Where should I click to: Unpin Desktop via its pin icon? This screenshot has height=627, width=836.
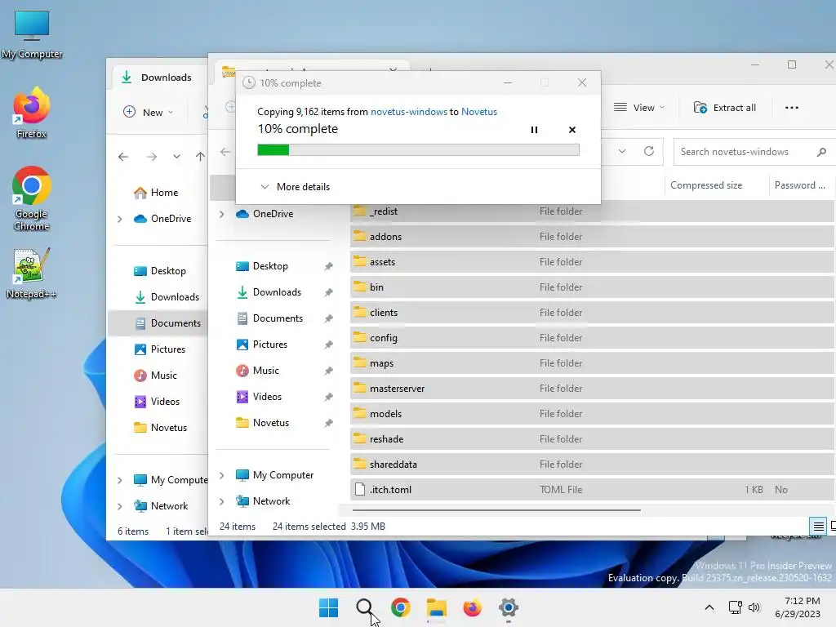point(328,266)
